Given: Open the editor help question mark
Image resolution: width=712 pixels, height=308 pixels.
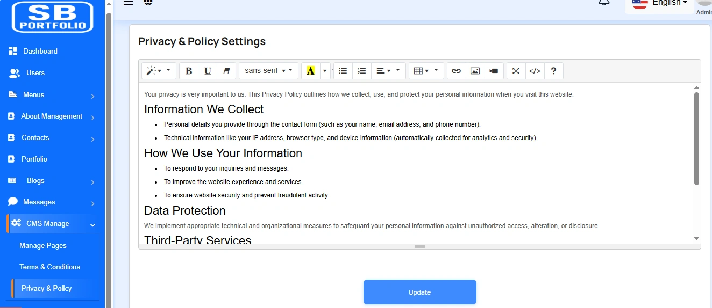Looking at the screenshot, I should click(553, 71).
